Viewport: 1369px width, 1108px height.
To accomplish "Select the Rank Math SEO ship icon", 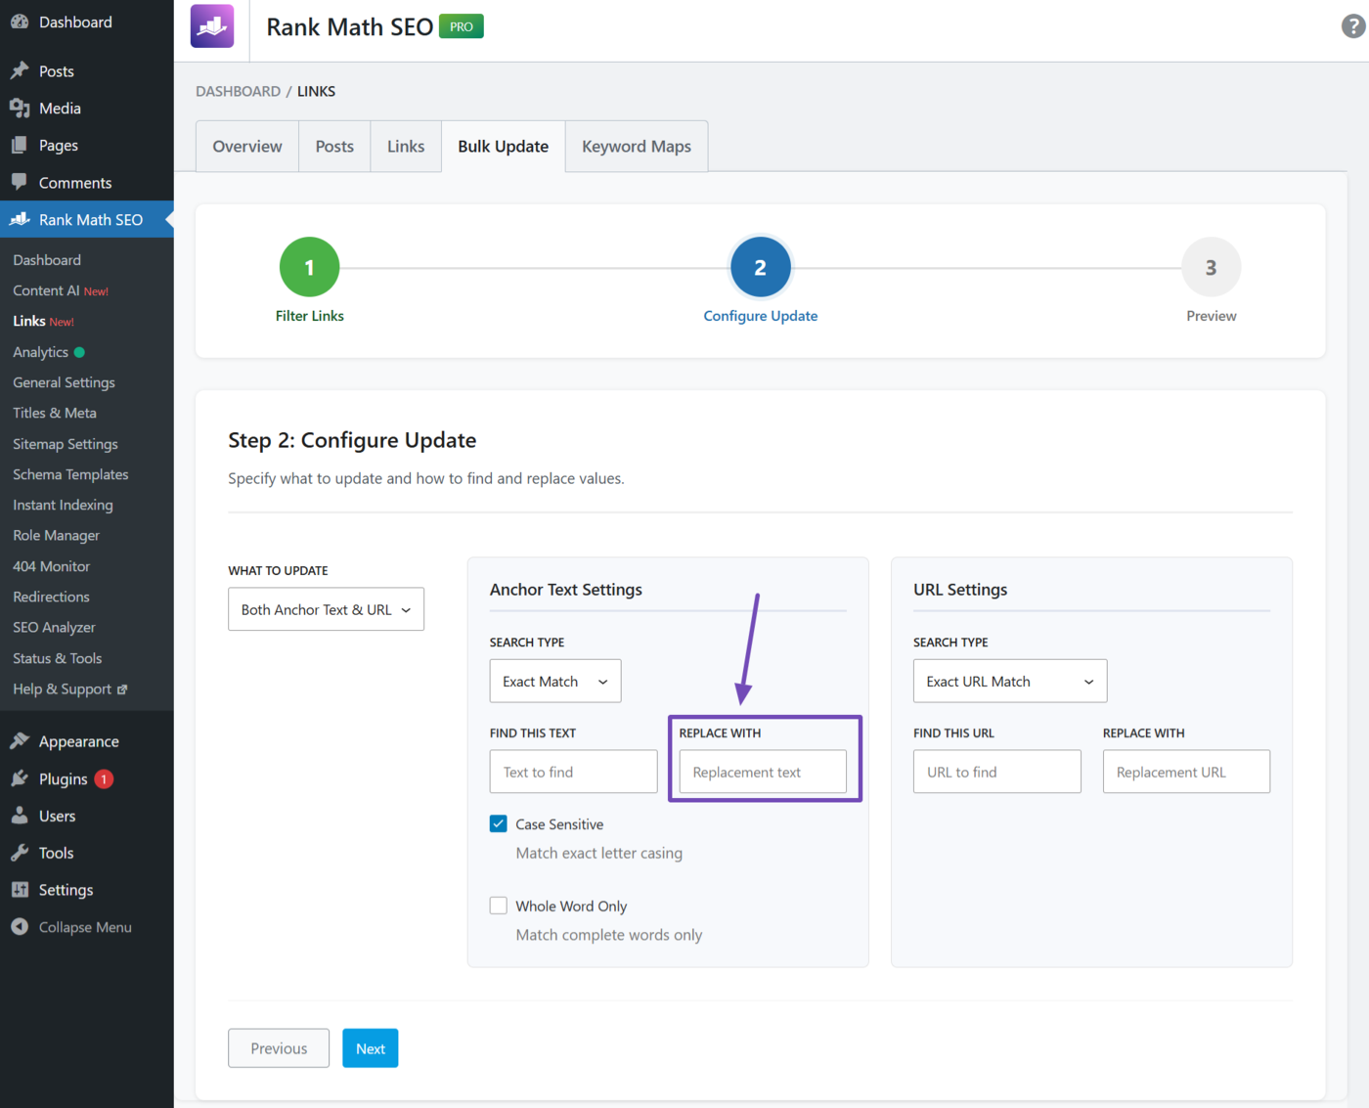I will [19, 219].
